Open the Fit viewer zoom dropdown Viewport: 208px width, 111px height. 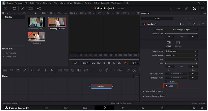[x=110, y=13]
